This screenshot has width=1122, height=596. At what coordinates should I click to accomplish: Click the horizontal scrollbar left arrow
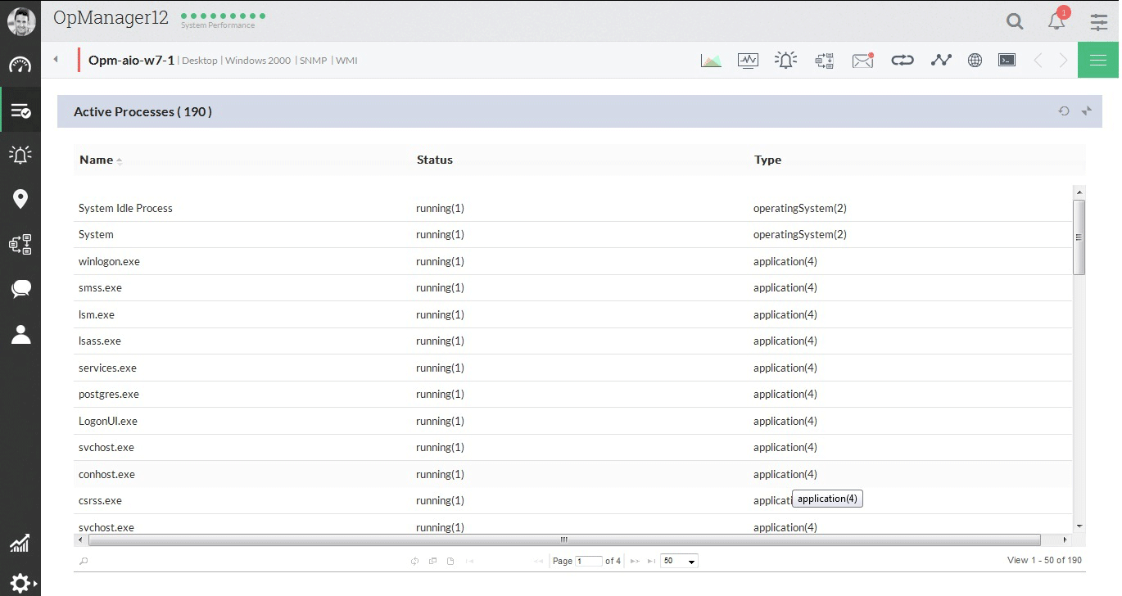[x=80, y=540]
